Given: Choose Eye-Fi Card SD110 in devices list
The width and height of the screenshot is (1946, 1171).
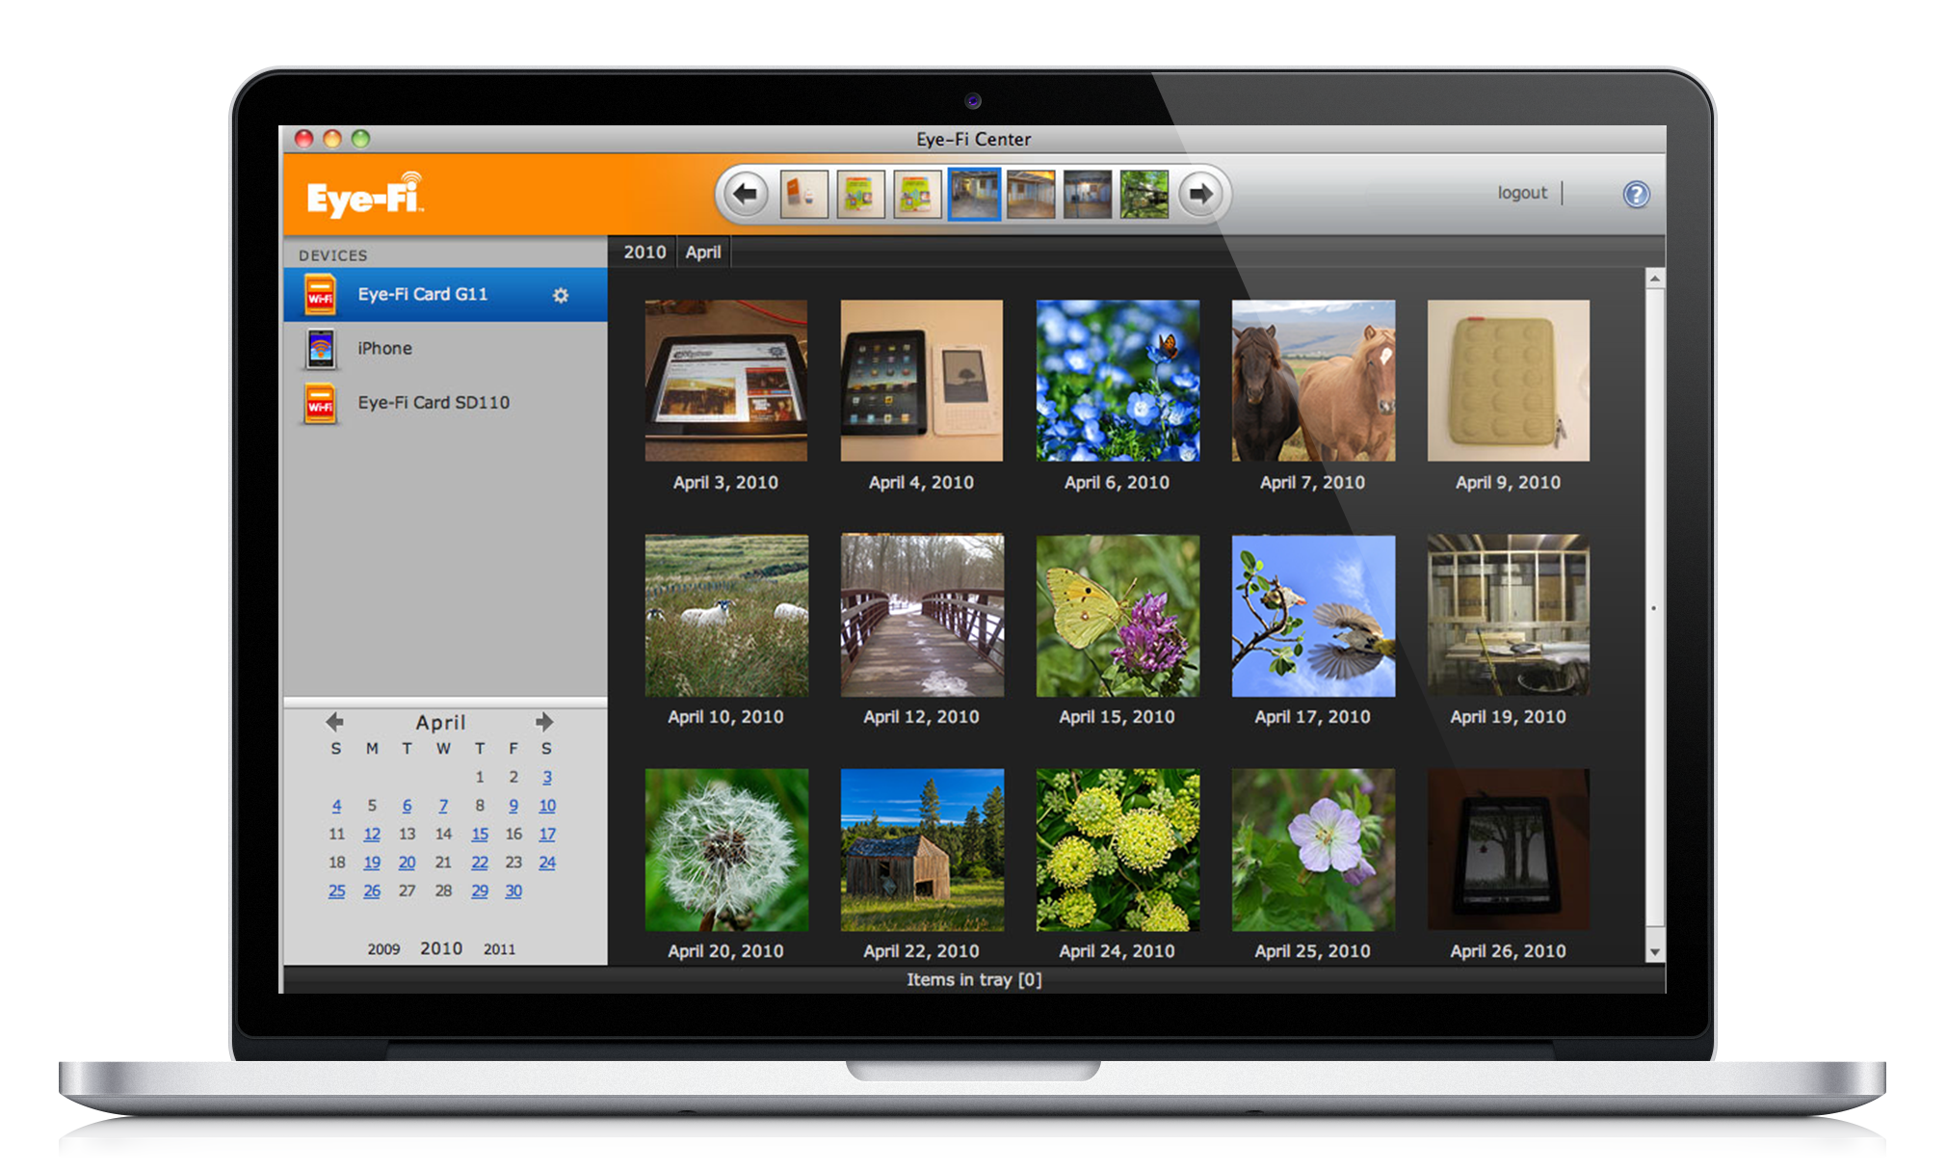Looking at the screenshot, I should (446, 403).
